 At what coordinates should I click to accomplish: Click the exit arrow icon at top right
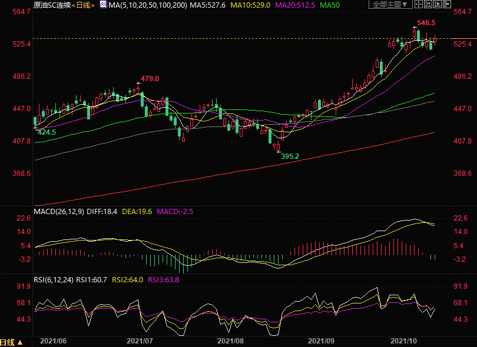pyautogui.click(x=448, y=4)
